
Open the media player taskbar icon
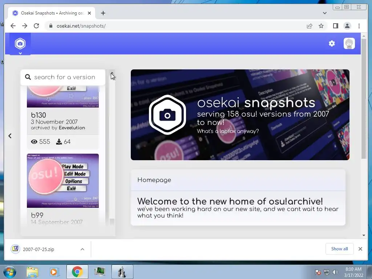54,272
